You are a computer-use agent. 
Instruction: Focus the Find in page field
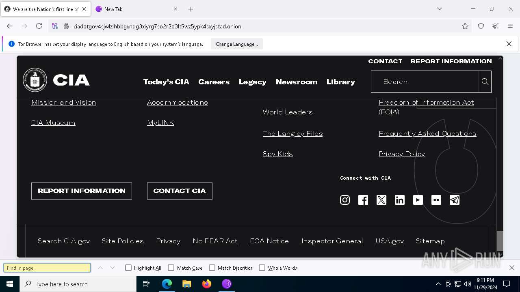pos(47,268)
